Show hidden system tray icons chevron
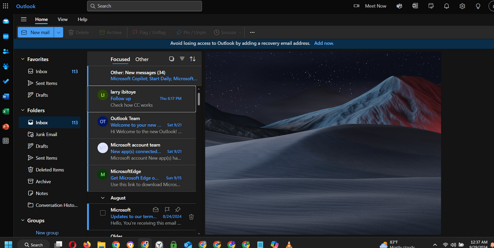This screenshot has height=248, width=494. 435,245
